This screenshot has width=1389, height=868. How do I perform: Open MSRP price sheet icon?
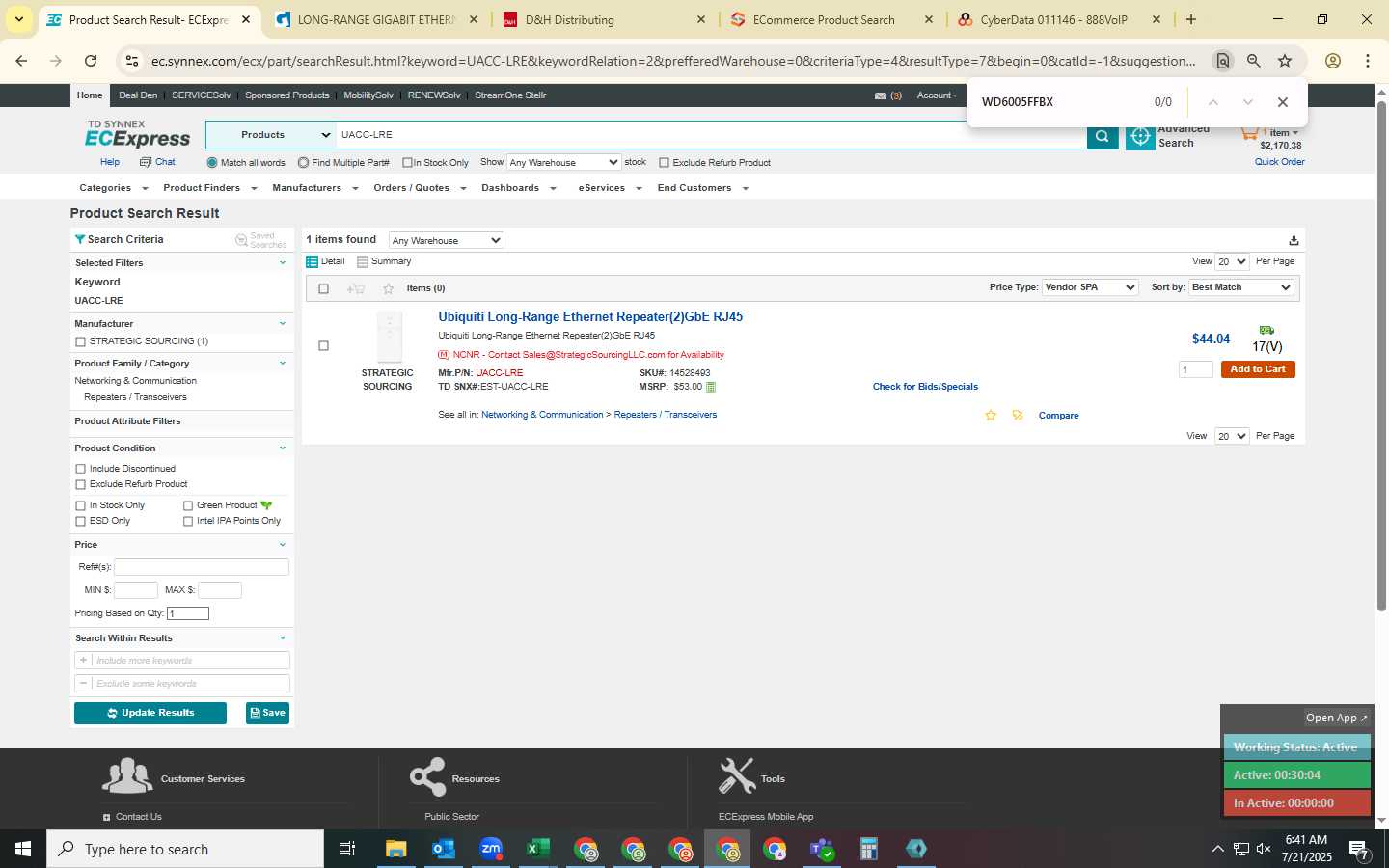click(711, 387)
